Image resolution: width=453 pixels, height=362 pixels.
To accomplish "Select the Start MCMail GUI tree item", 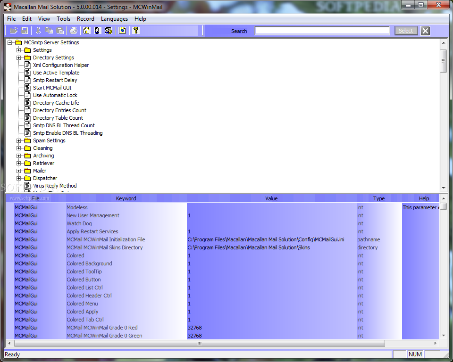I will [52, 88].
